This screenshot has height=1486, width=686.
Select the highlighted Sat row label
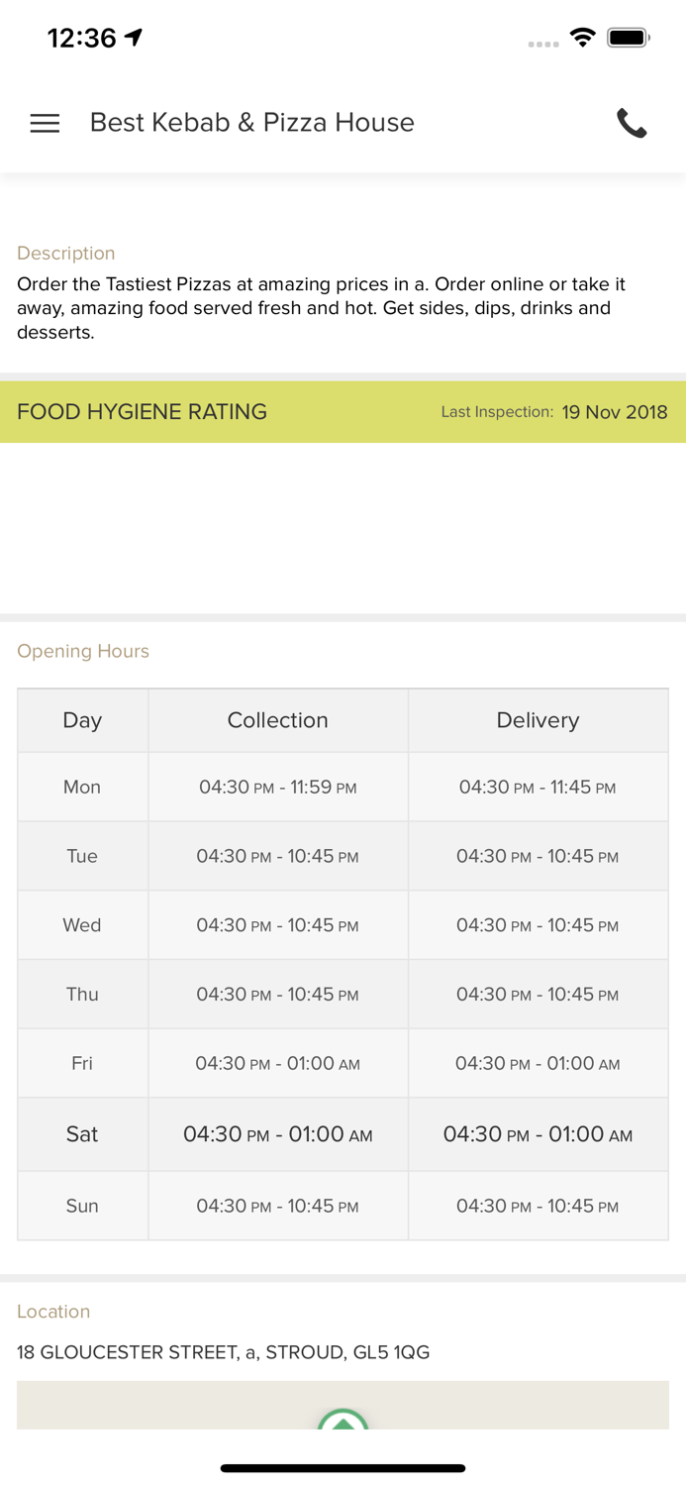(x=82, y=1134)
